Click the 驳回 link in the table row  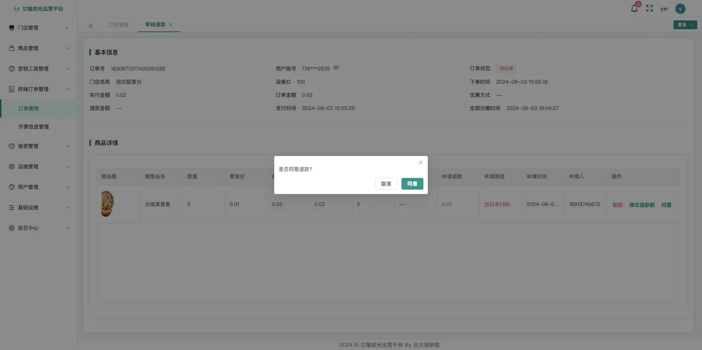[x=618, y=205]
